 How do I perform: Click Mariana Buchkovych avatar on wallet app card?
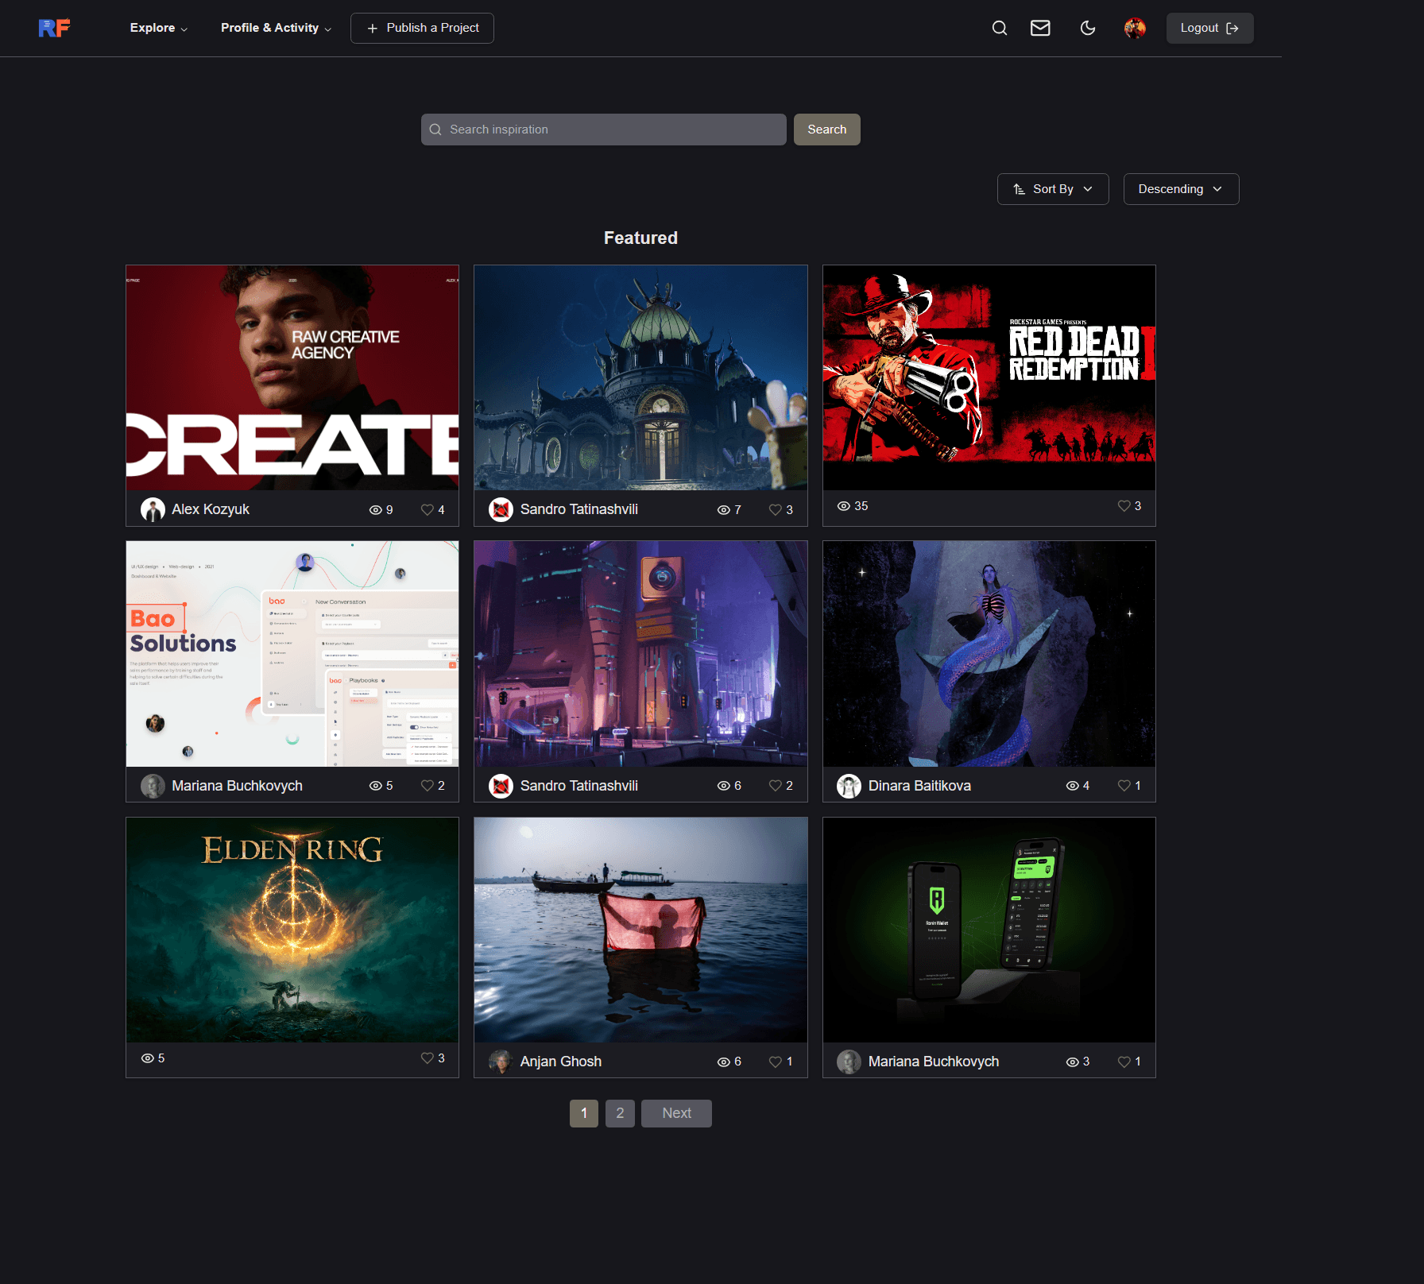click(849, 1062)
